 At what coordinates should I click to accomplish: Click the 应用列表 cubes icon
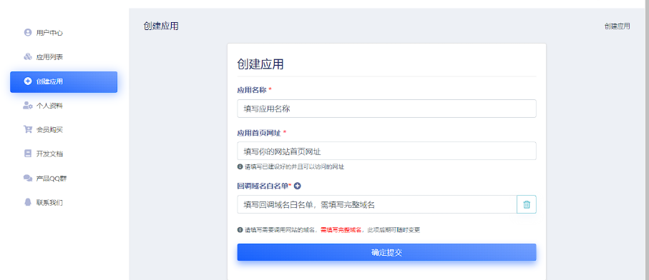[28, 56]
